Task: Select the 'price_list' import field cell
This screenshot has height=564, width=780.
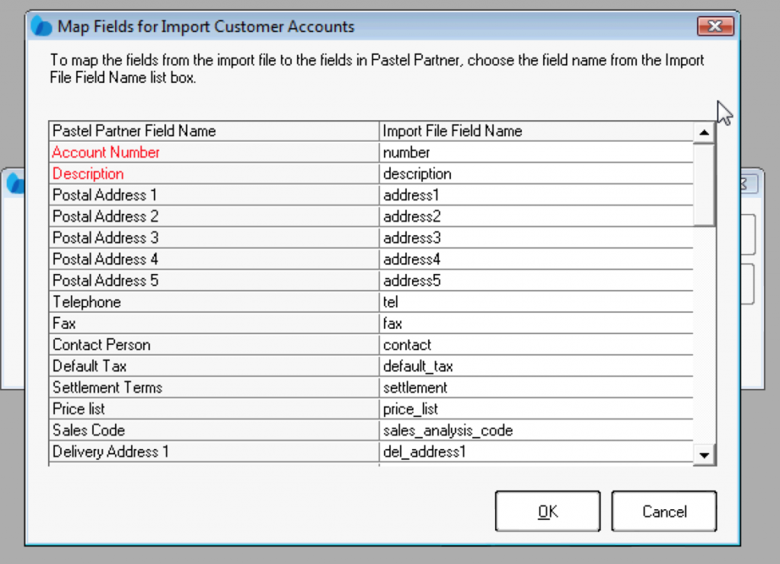Action: pos(536,409)
